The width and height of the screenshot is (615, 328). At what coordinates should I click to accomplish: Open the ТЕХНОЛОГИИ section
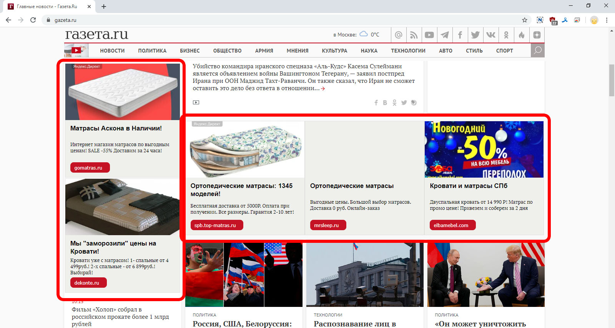408,51
